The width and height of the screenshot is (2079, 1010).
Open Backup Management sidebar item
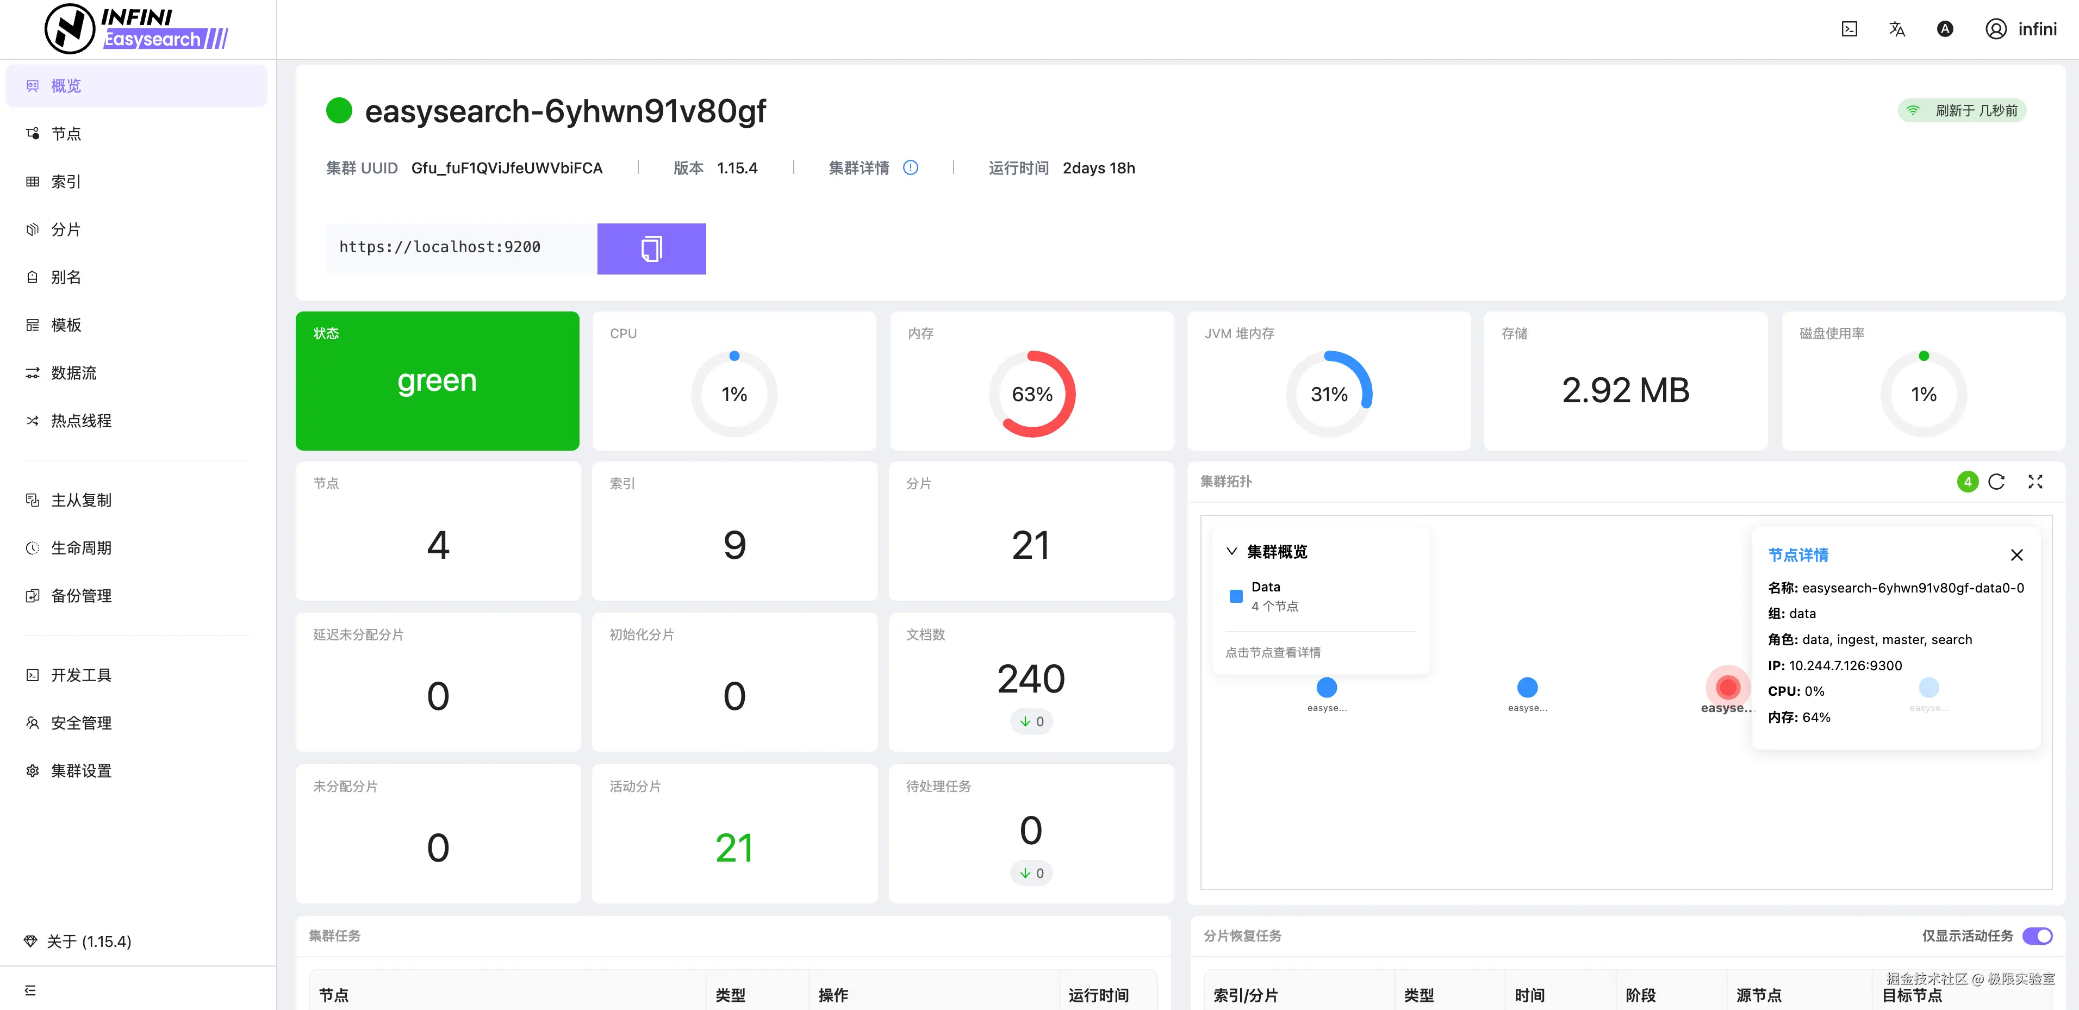80,595
